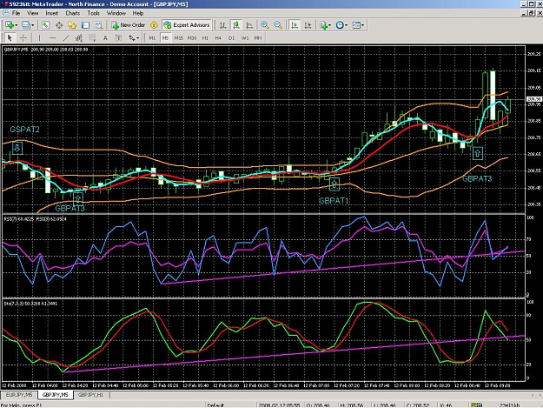Open the Charts menu
This screenshot has width=543, height=408.
point(73,13)
